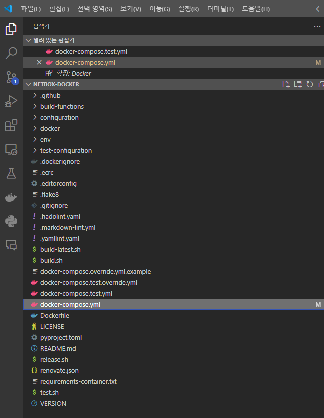This screenshot has width=324, height=418.
Task: Open the chat/comments view icon
Action: pyautogui.click(x=11, y=245)
